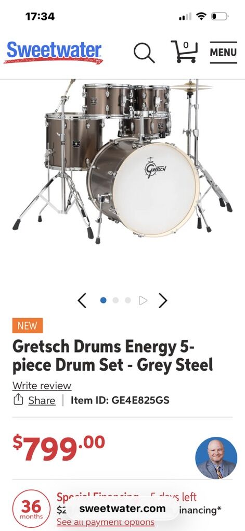Open the search magnifier icon
This screenshot has height=531, width=245.
[x=144, y=53]
